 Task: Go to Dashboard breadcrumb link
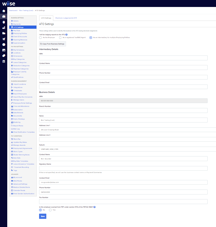(x=13, y=10)
